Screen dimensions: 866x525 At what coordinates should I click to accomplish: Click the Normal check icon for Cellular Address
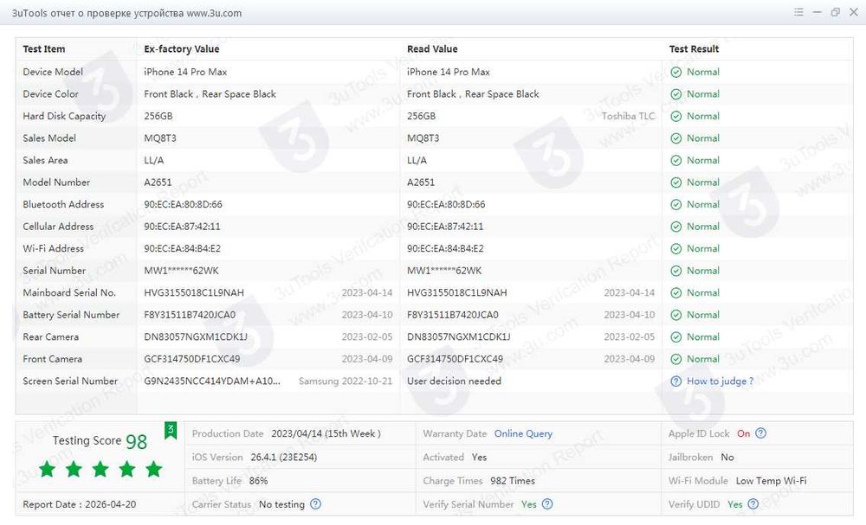(676, 227)
